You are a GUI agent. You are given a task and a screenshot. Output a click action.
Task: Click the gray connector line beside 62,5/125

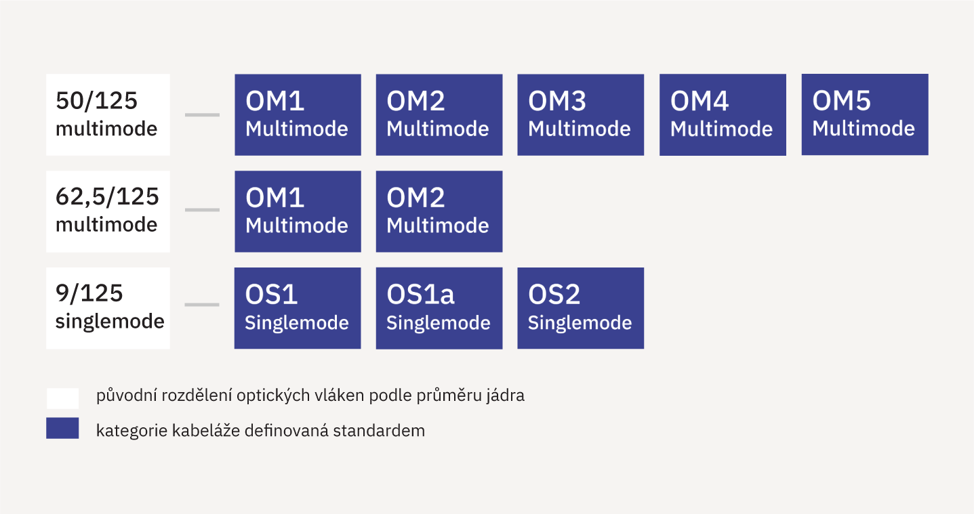pyautogui.click(x=202, y=210)
